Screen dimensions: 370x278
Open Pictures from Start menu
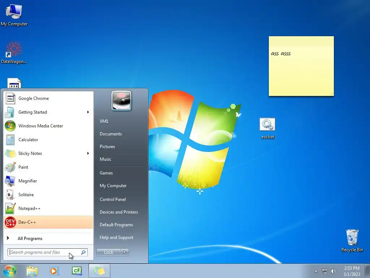(107, 147)
